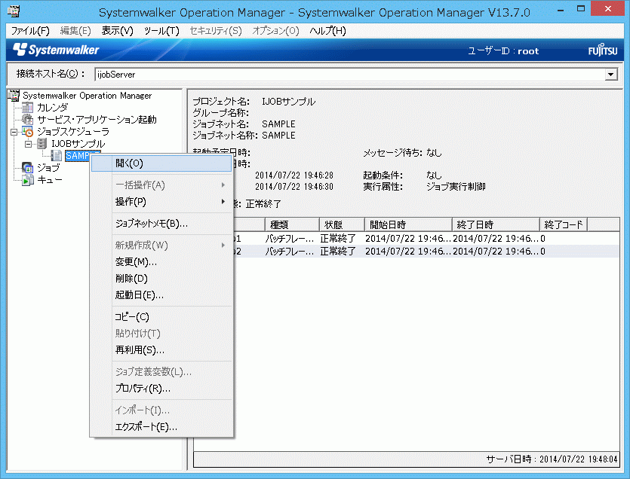Click the disabled インポート(I)... entry
This screenshot has width=630, height=479.
[161, 410]
